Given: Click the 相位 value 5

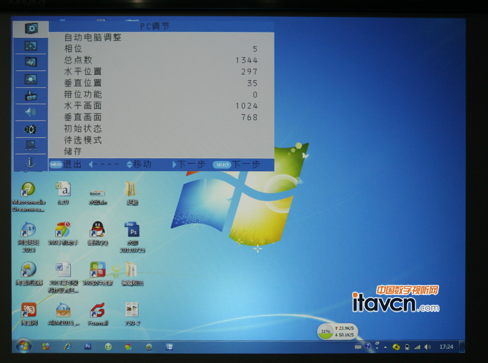Looking at the screenshot, I should pyautogui.click(x=255, y=49).
